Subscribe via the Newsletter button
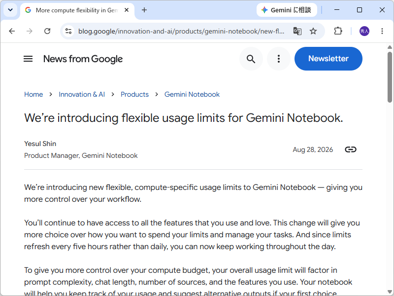This screenshot has height=296, width=394. 328,59
